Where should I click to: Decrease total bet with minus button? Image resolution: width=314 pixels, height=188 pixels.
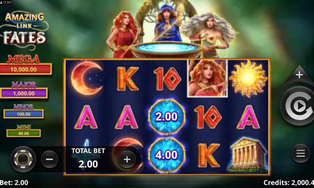click(49, 159)
